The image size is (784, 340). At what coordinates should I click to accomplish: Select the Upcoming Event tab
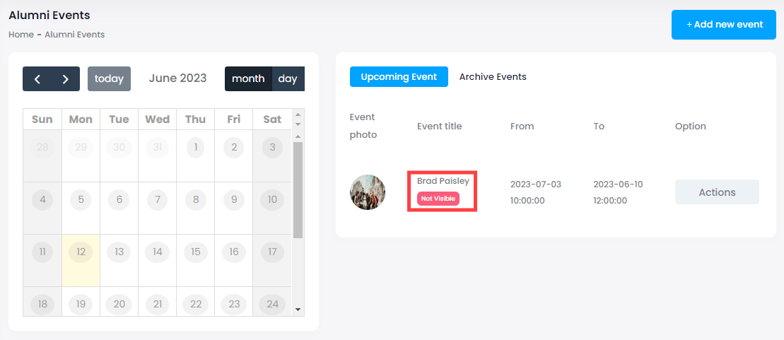(x=399, y=77)
